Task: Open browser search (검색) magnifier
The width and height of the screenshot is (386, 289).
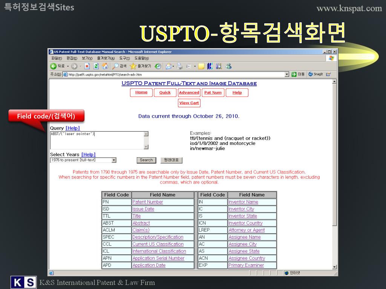Action: (x=119, y=66)
